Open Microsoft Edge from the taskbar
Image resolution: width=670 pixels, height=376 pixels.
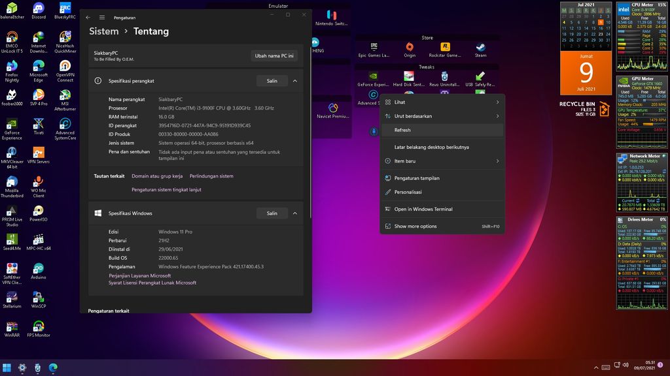53,368
